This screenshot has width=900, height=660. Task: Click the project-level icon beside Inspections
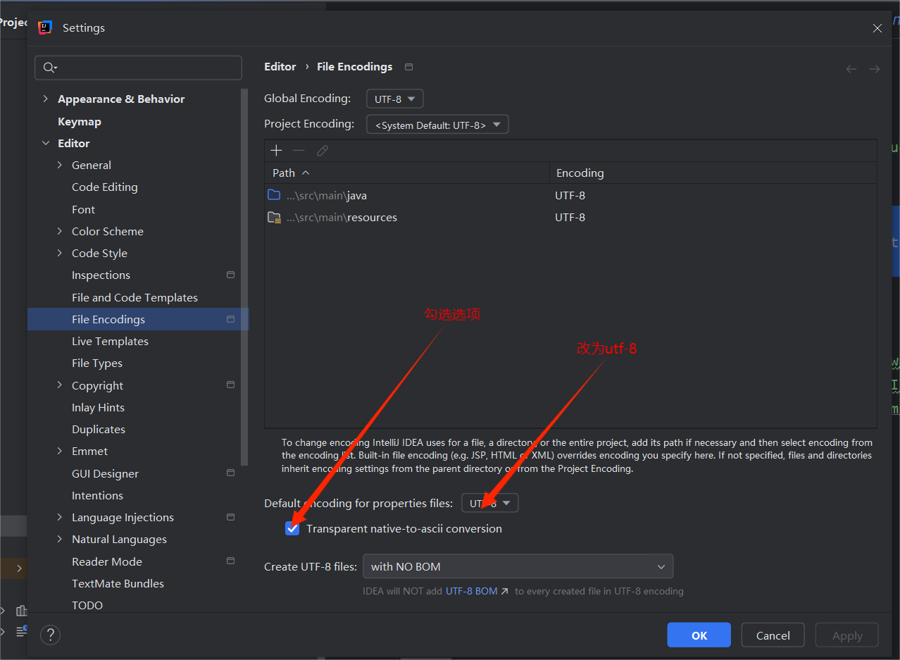[230, 275]
